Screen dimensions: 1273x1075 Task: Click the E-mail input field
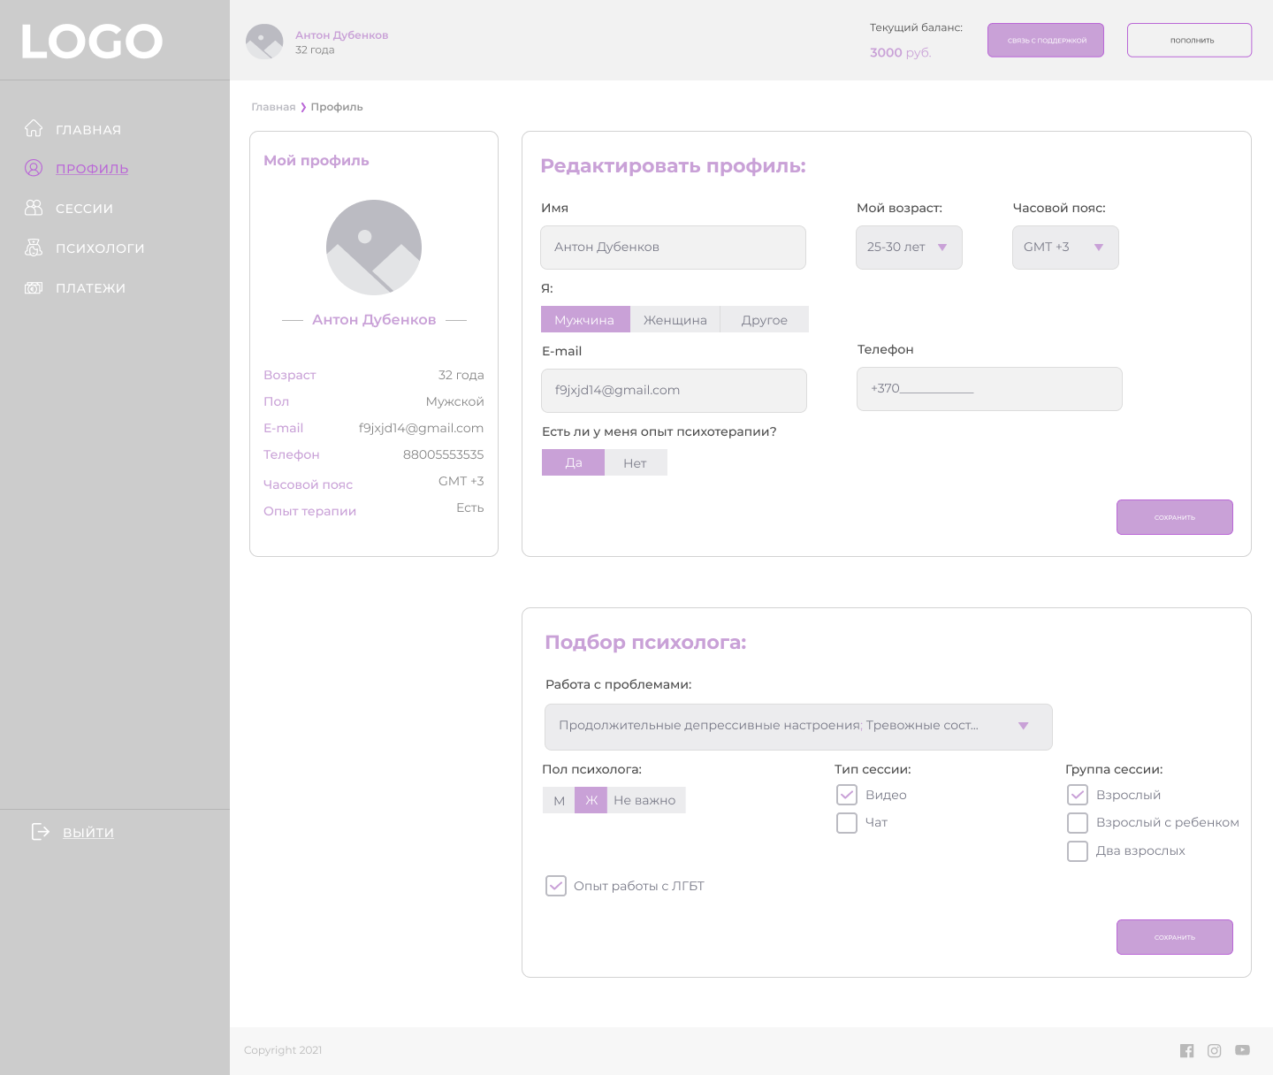click(674, 391)
